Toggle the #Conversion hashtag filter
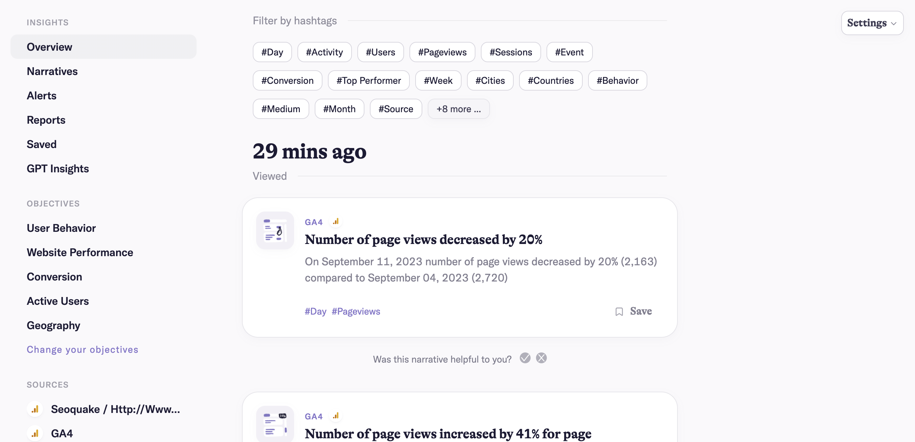 click(287, 80)
